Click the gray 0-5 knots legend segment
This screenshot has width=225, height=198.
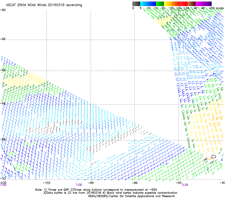pyautogui.click(x=136, y=4)
